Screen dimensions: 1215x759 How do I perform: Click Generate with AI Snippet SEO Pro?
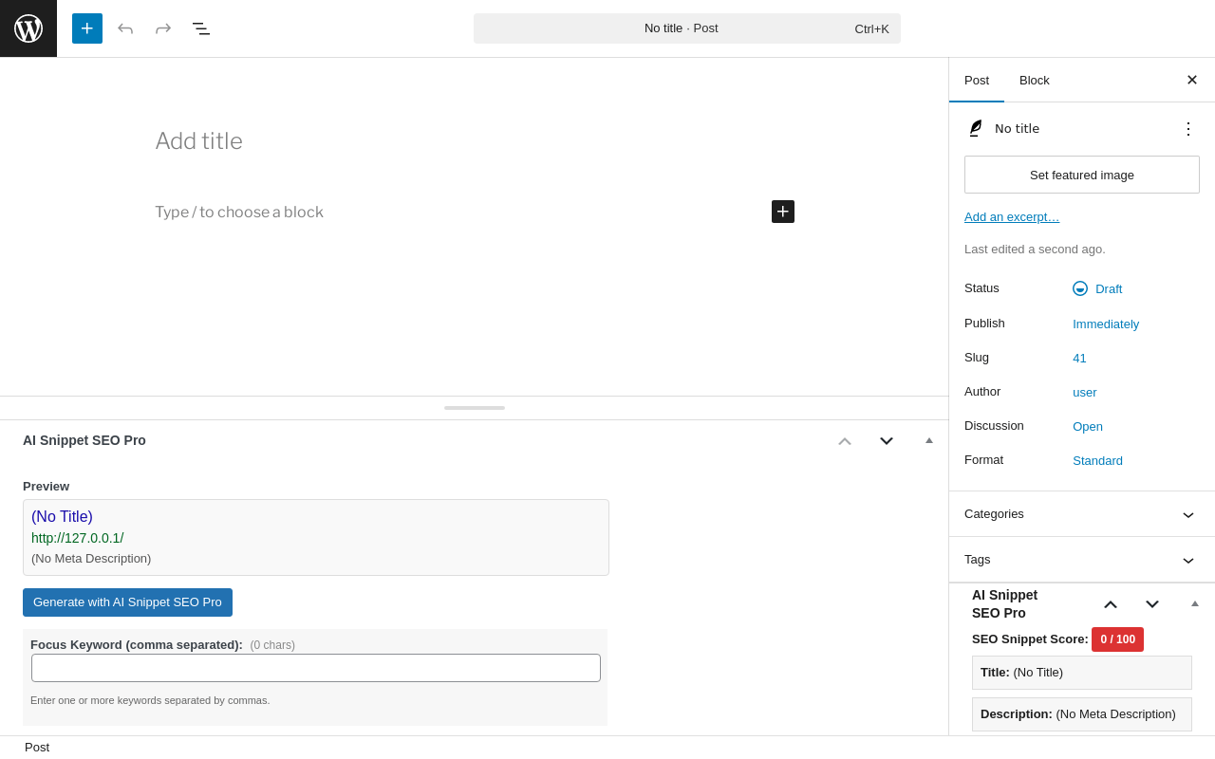point(127,602)
